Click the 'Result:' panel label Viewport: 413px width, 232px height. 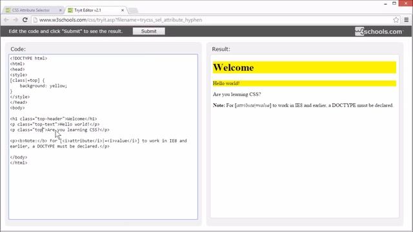click(x=221, y=49)
